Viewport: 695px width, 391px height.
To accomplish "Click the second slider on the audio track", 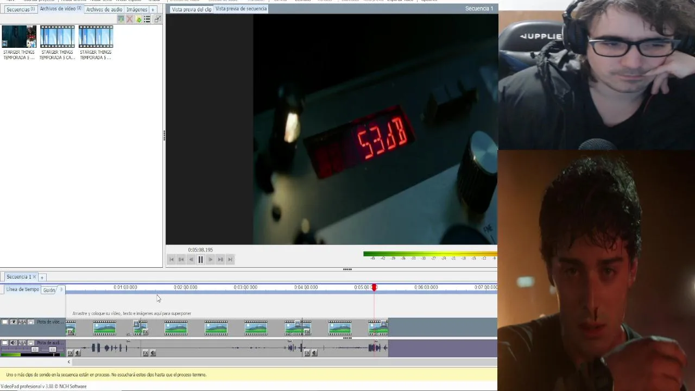I will [53, 350].
